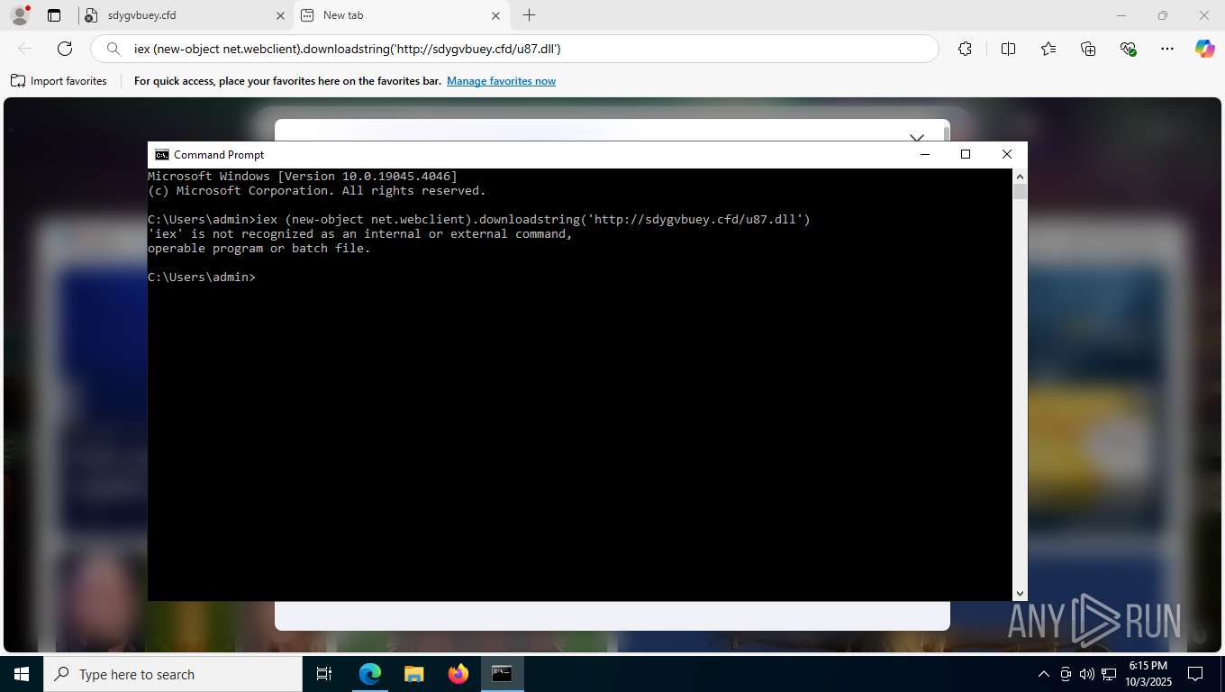Open the Favorites star menu
Screen dimensions: 1225x692
(x=1048, y=49)
